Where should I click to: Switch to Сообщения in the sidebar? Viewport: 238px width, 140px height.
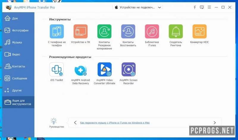18,78
